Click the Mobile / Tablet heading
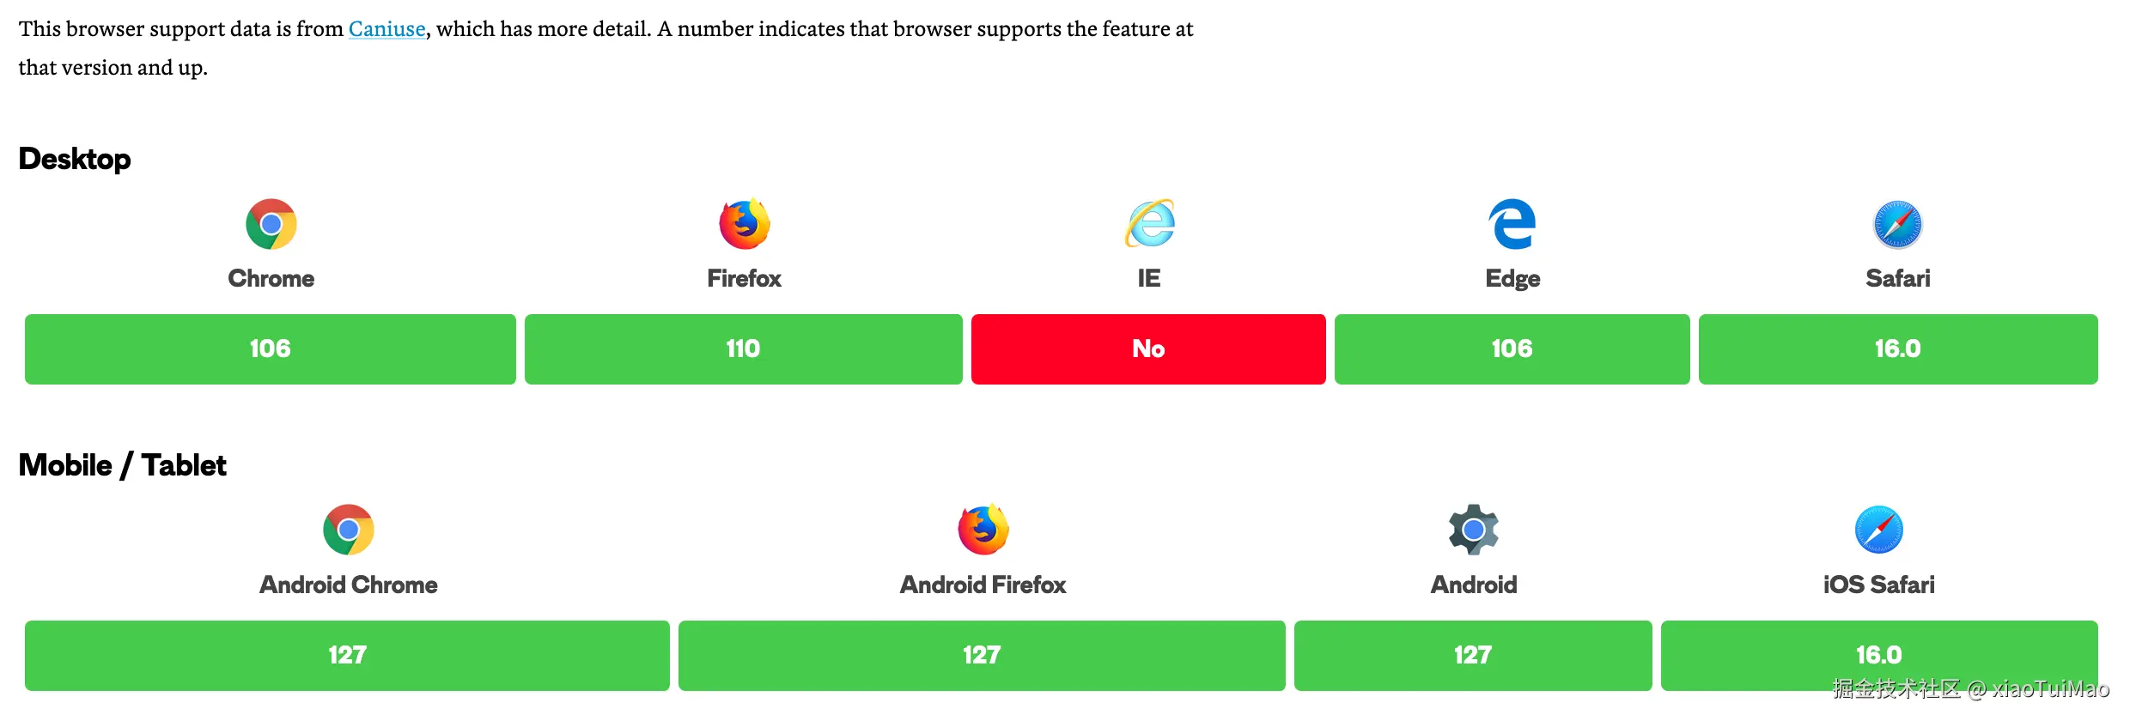Viewport: 2130px width, 721px height. click(123, 465)
